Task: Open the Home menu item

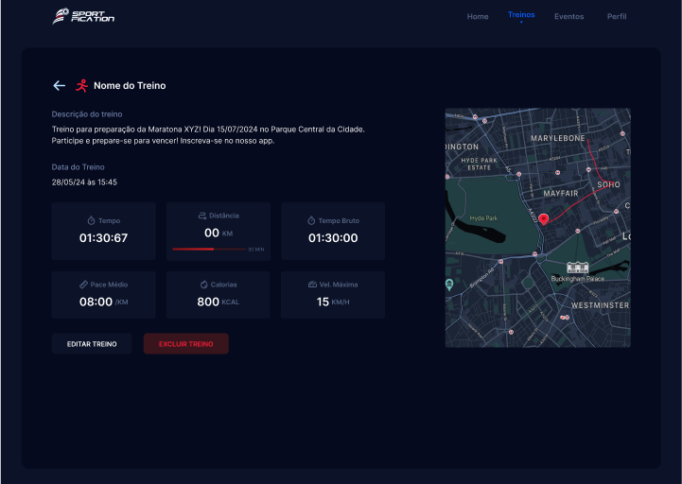Action: pyautogui.click(x=478, y=16)
